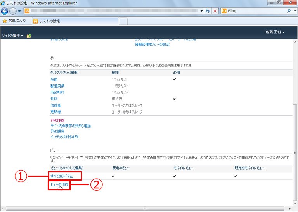Select the リストの設定 browser tab
This screenshot has width=298, height=212.
point(75,21)
